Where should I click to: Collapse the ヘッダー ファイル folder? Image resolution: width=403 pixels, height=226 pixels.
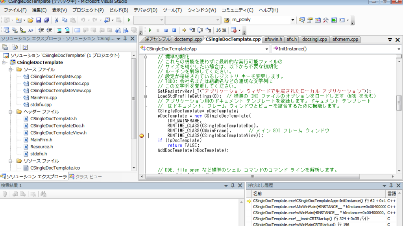pos(11,112)
